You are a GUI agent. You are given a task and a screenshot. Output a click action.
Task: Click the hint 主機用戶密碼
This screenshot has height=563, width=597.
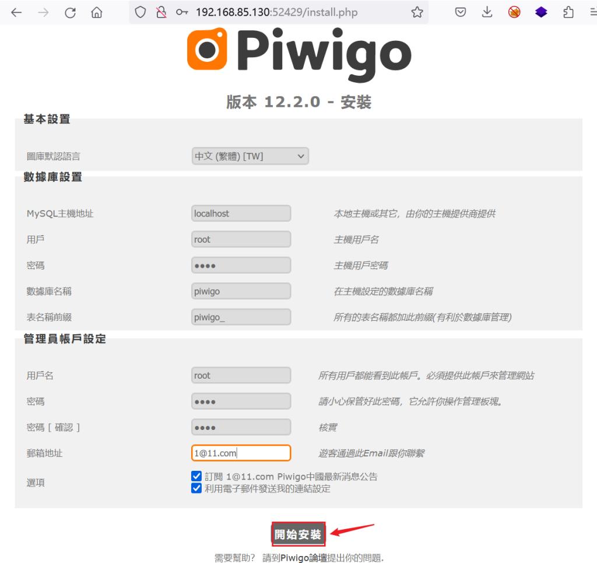tap(361, 265)
